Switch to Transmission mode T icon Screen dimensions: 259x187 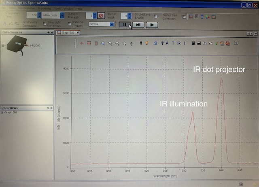(173, 43)
